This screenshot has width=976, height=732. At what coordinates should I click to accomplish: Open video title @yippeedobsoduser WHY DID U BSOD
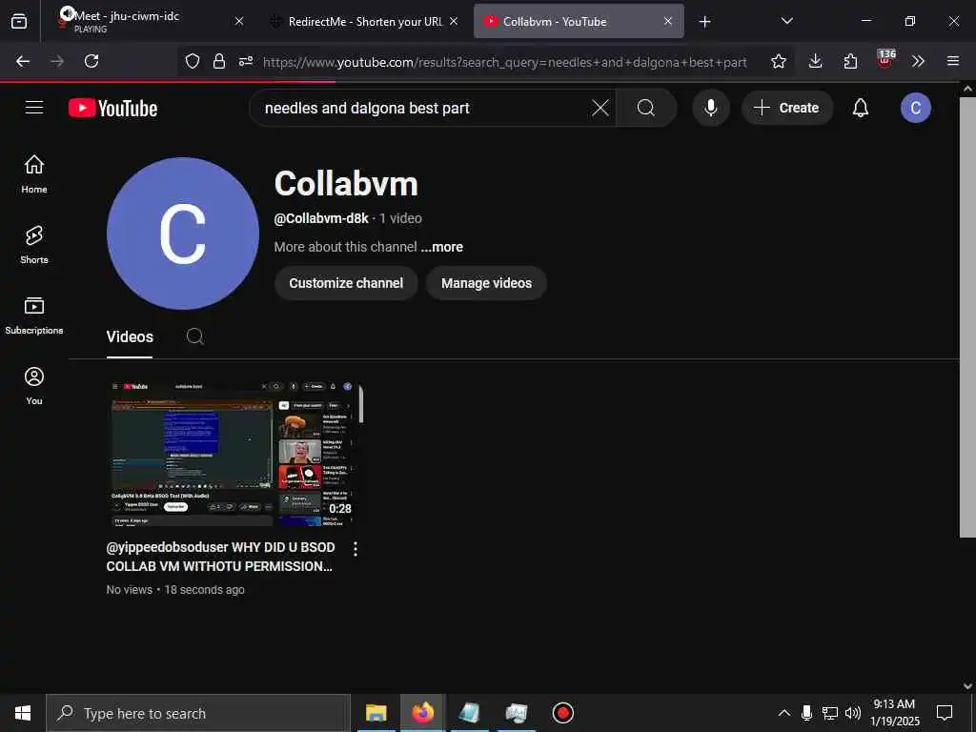pos(221,557)
